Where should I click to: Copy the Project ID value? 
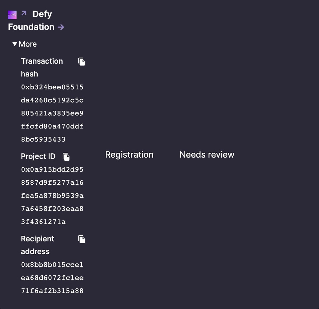pyautogui.click(x=66, y=157)
